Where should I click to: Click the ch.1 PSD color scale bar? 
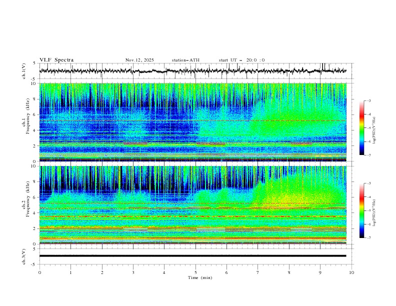coord(361,128)
